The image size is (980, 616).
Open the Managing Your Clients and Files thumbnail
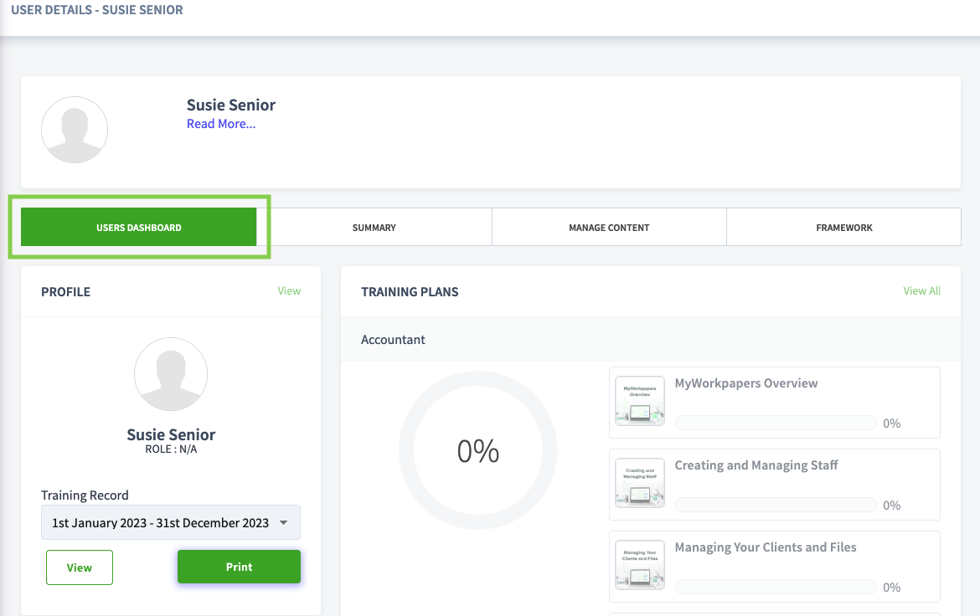pos(639,565)
